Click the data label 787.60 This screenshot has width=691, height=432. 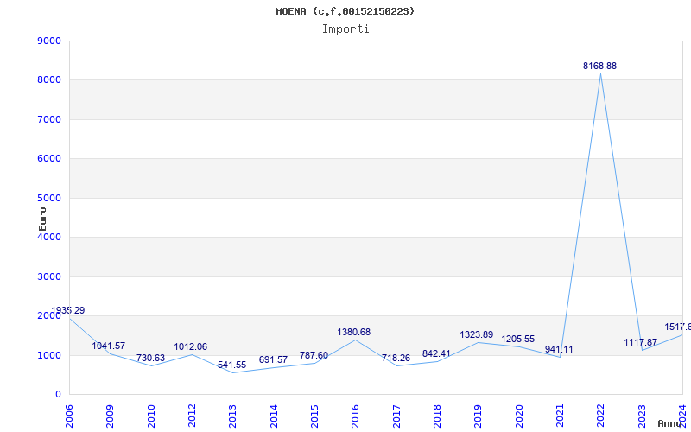click(314, 355)
